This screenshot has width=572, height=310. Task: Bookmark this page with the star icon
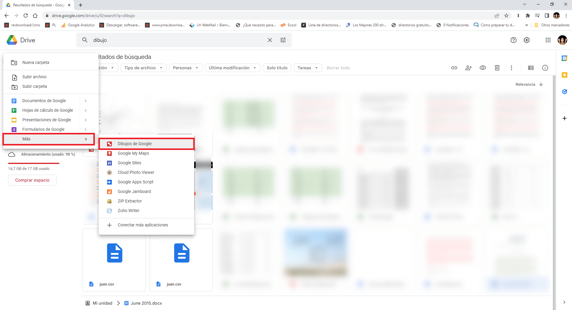(506, 16)
